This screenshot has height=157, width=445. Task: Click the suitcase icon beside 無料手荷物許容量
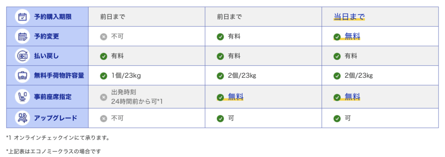click(x=23, y=76)
